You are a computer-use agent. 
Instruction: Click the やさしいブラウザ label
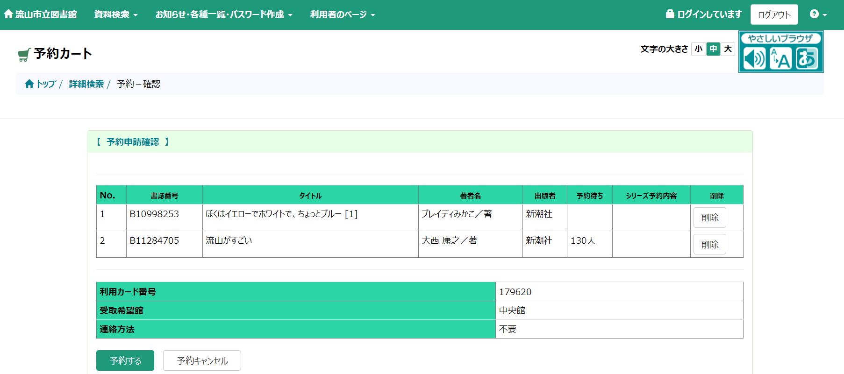coord(780,38)
